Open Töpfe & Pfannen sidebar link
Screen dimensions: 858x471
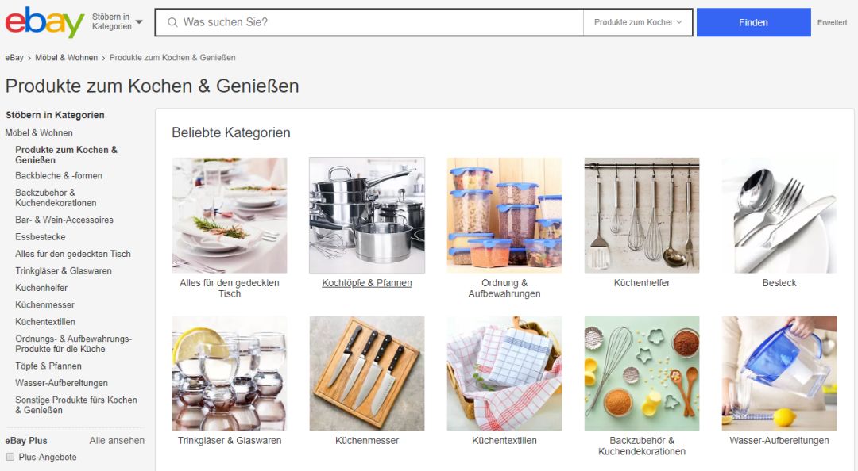[48, 366]
